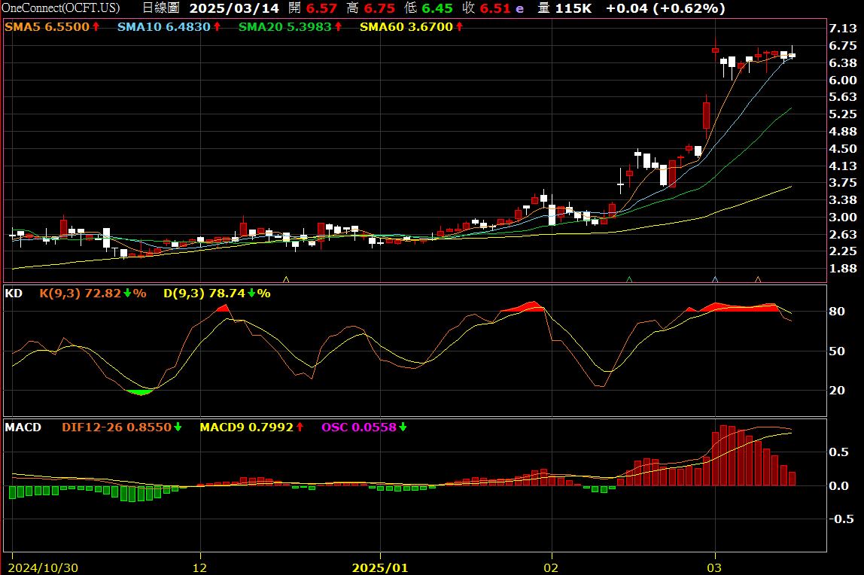Click the red up arrow beside MACD9
Image resolution: width=864 pixels, height=575 pixels.
[x=300, y=427]
